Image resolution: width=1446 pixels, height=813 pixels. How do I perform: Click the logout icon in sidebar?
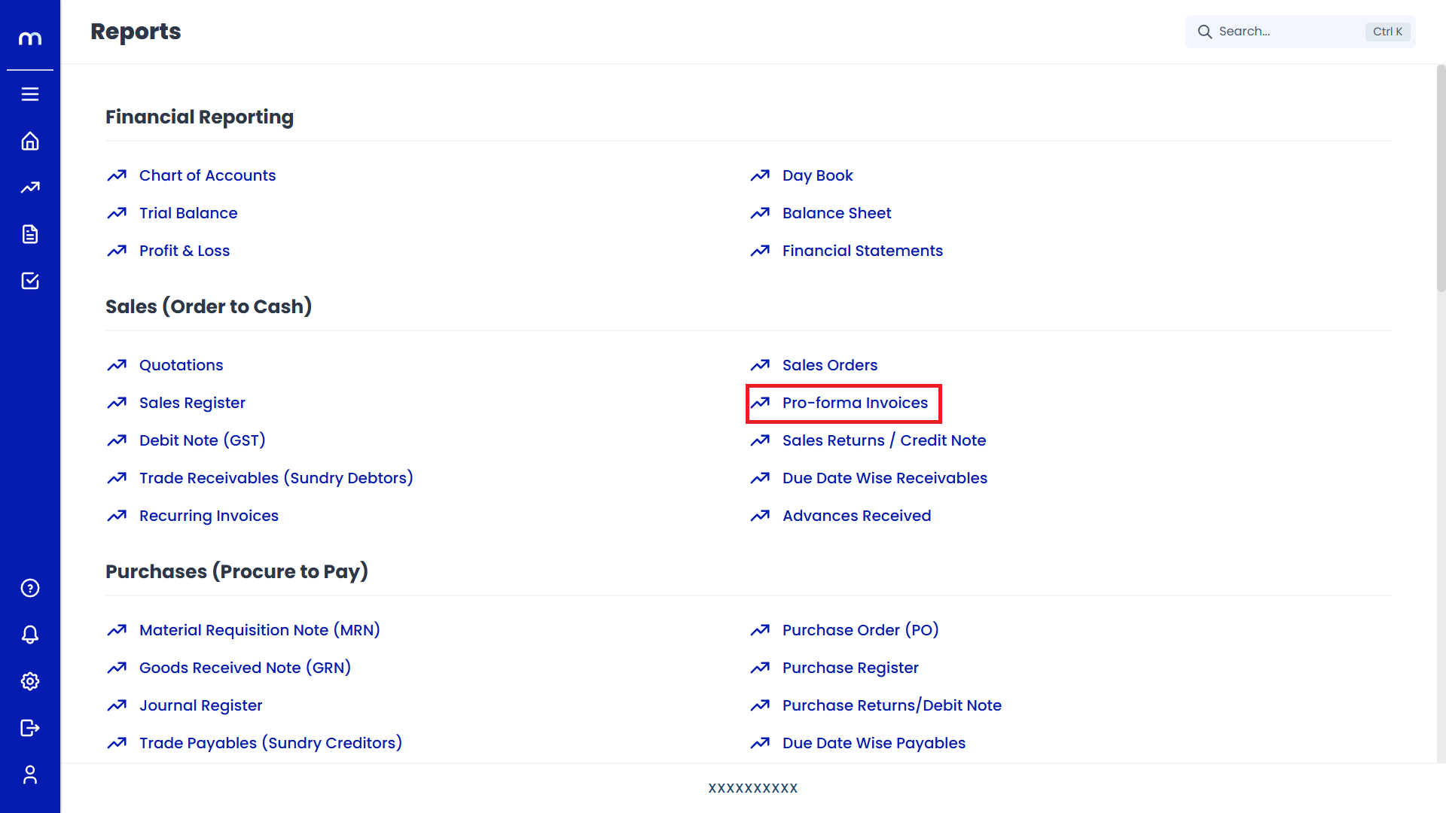coord(30,728)
